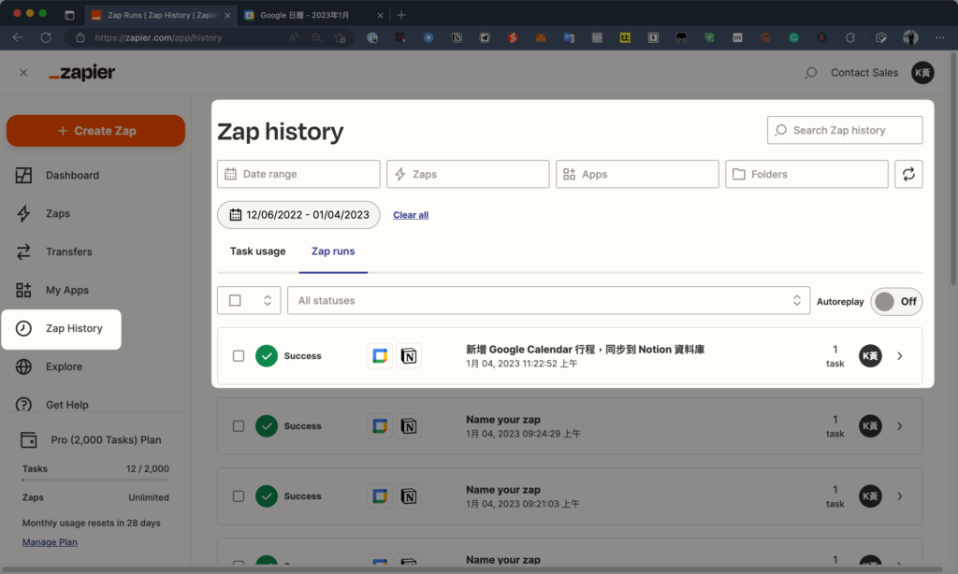Image resolution: width=958 pixels, height=574 pixels.
Task: Click the Zaps lightning bolt icon
Action: pos(23,214)
